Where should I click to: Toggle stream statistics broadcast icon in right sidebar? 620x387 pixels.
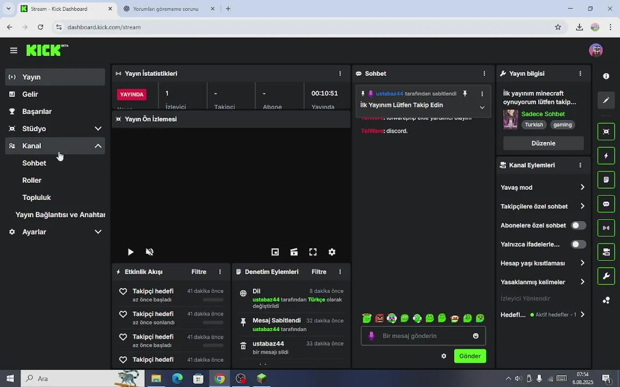tap(606, 228)
